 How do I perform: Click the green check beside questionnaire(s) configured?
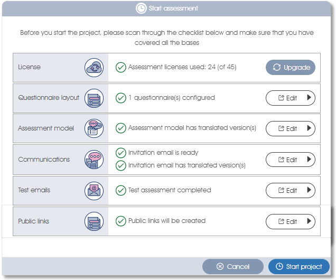(121, 98)
